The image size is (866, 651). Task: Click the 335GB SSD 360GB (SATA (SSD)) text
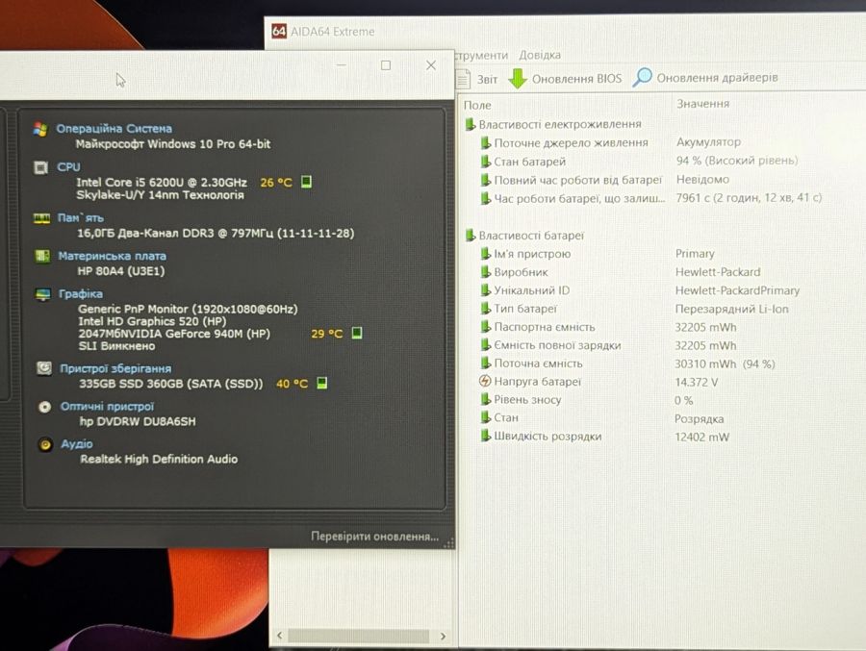171,384
